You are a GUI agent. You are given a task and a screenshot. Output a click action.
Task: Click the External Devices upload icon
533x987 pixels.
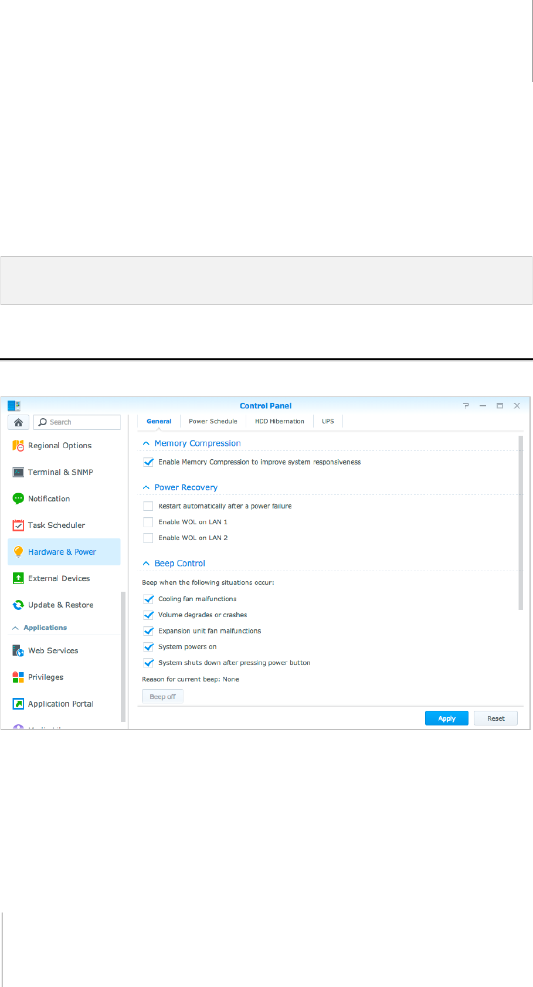coord(18,578)
